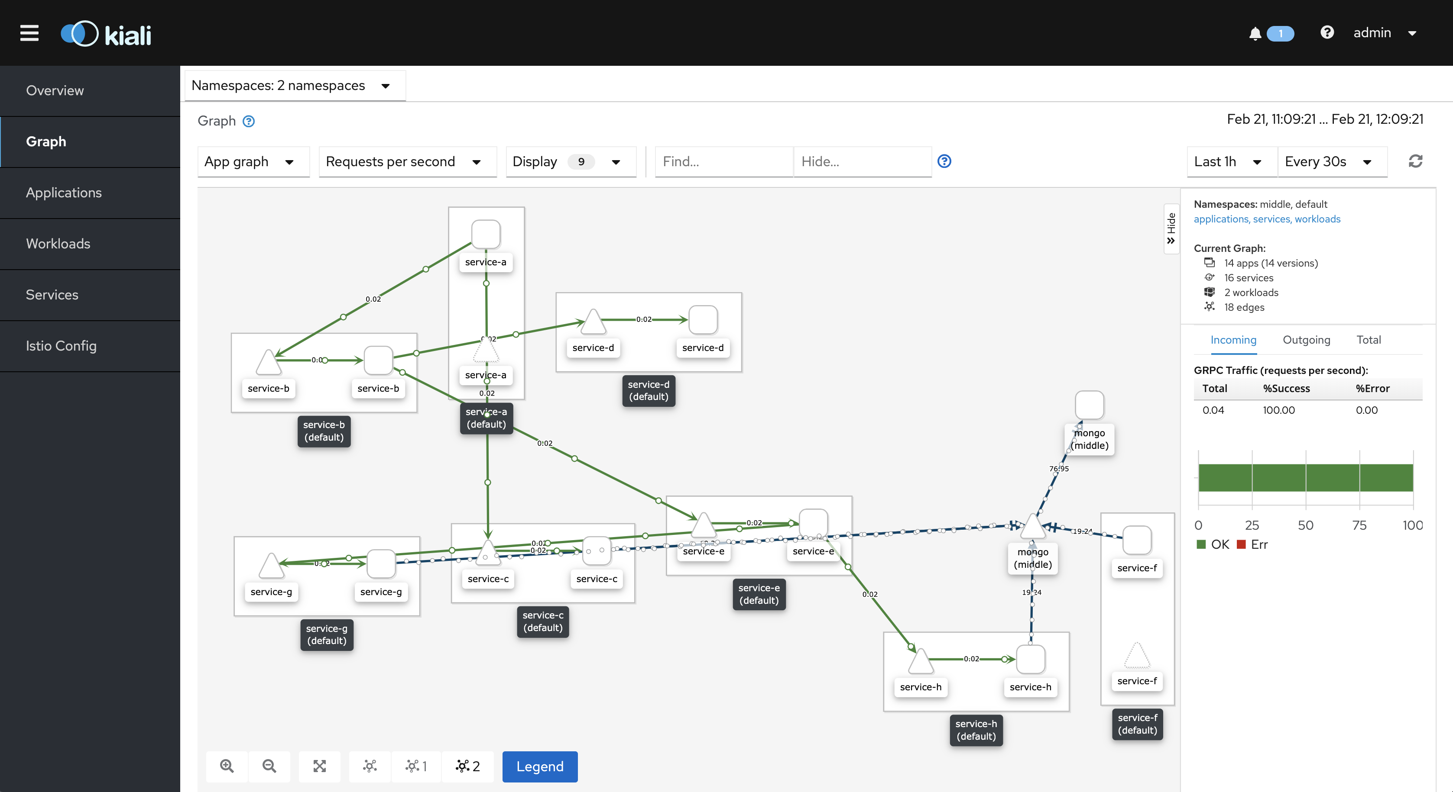Screen dimensions: 1453x792
Task: Click the help question mark in header
Action: pyautogui.click(x=1327, y=32)
